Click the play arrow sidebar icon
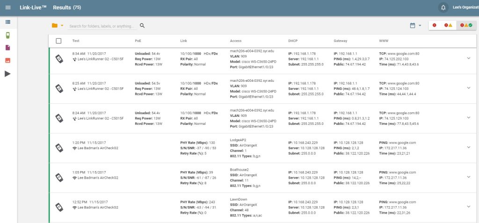479x223 pixels. pyautogui.click(x=7, y=73)
